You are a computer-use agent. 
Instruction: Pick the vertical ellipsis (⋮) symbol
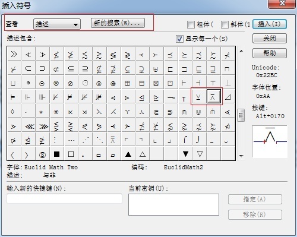[56, 140]
